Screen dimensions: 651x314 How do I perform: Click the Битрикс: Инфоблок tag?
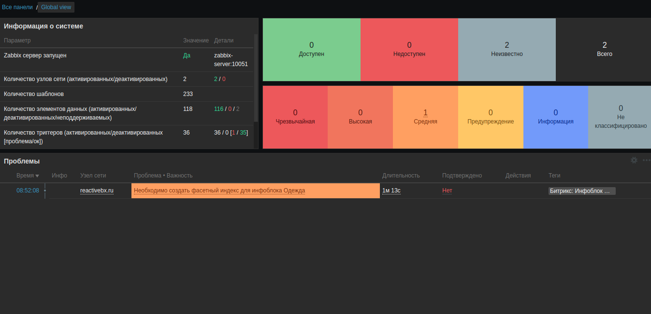coord(582,191)
